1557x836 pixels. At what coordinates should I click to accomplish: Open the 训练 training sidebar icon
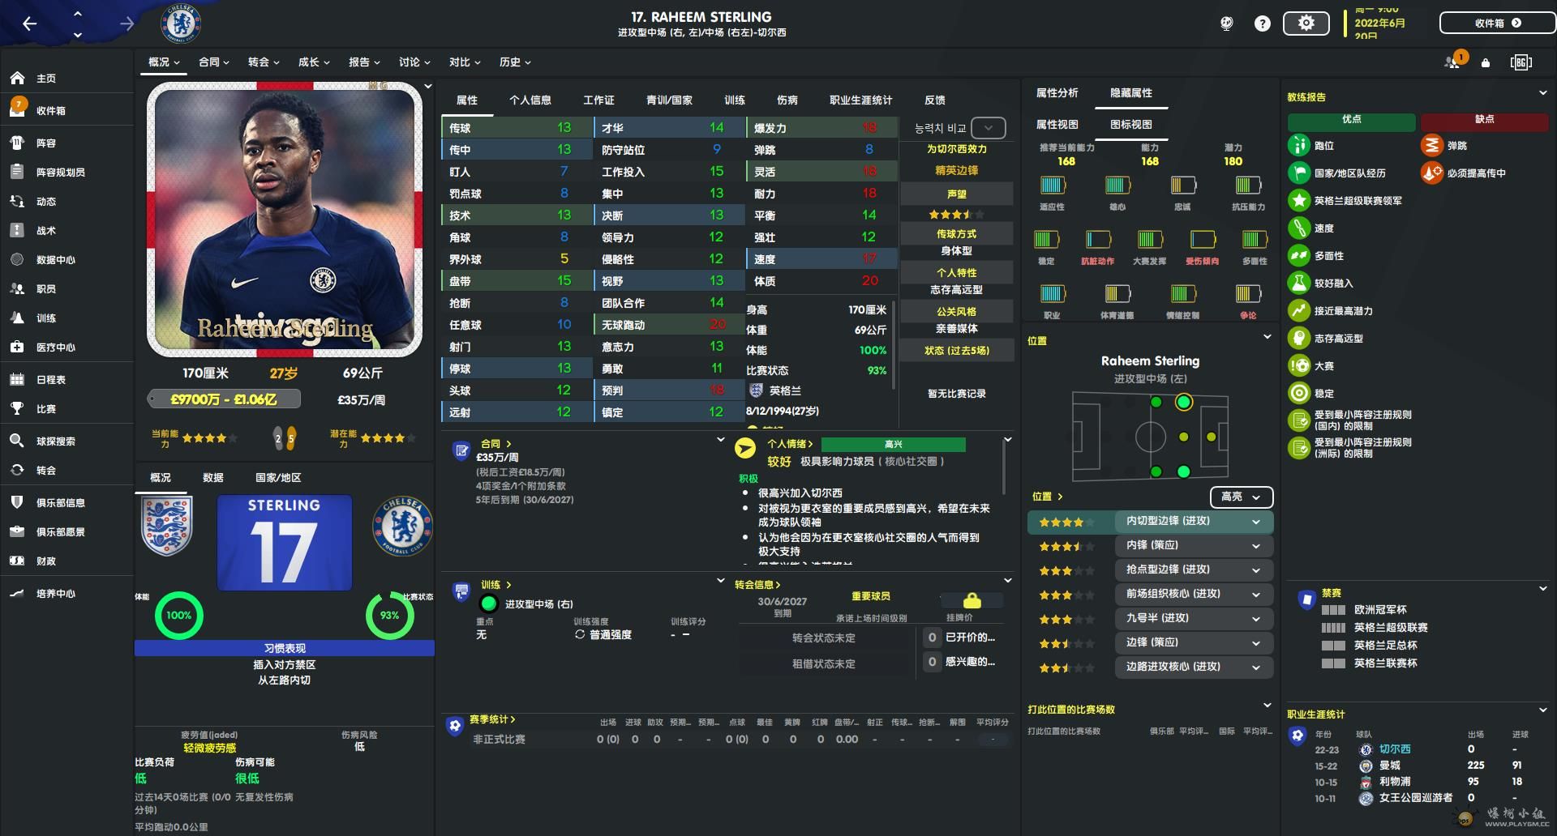tap(17, 318)
